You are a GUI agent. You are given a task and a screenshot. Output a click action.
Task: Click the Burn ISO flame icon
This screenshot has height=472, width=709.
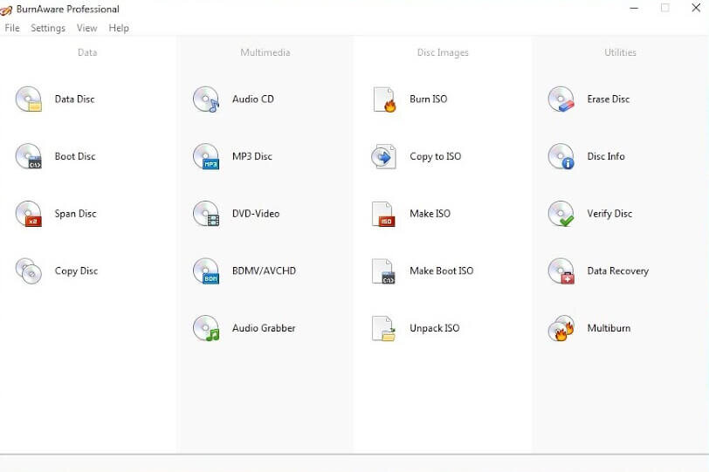[x=384, y=99]
